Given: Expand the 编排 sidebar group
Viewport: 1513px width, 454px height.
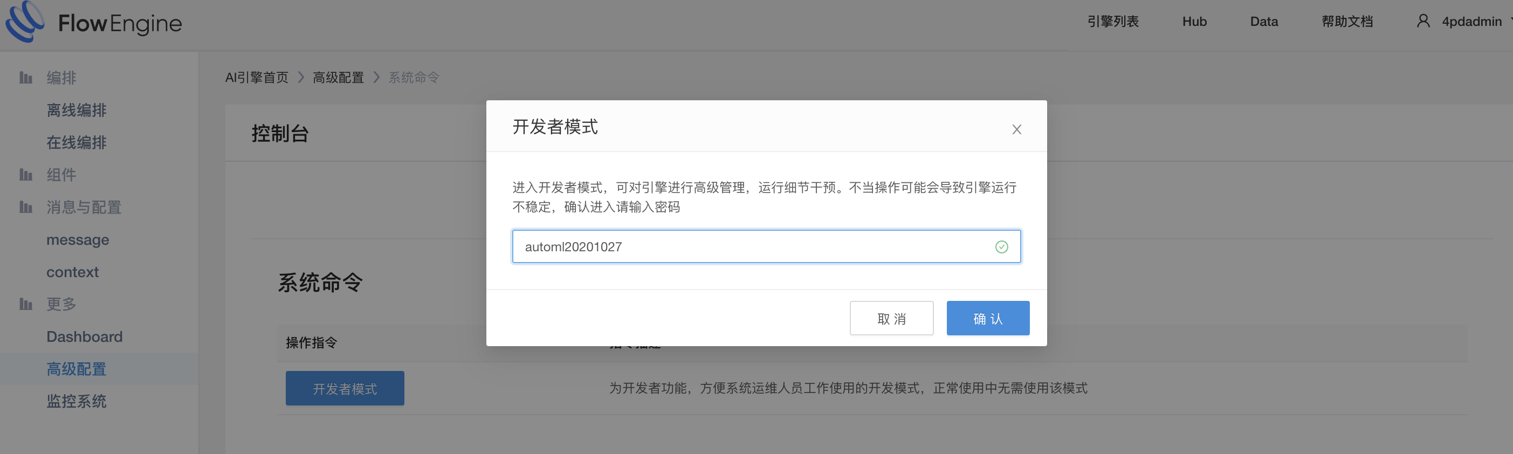Looking at the screenshot, I should pos(61,78).
